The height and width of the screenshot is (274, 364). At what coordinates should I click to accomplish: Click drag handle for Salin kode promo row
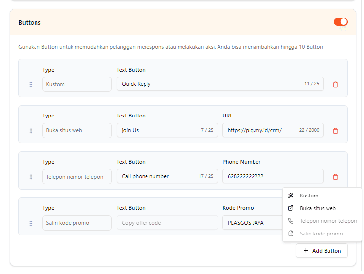pos(31,223)
